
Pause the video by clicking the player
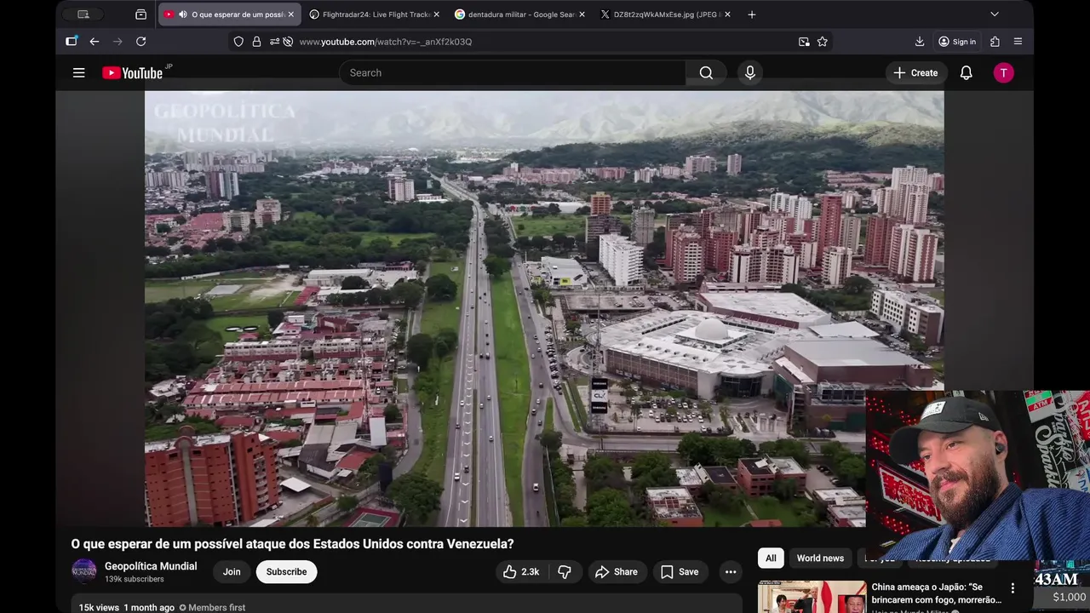click(x=544, y=309)
